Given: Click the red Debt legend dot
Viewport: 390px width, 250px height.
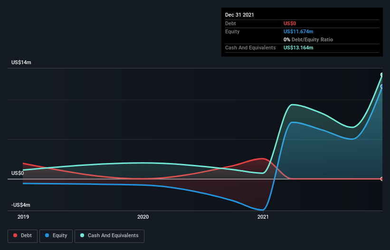Looking at the screenshot, I should 15,235.
